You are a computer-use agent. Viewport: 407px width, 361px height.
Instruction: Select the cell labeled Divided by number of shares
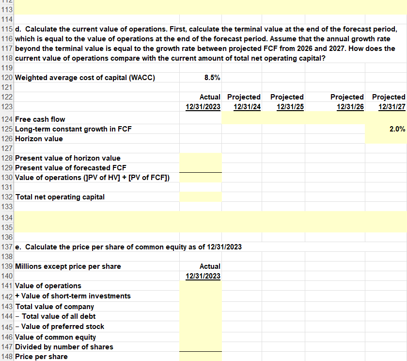pyautogui.click(x=63, y=346)
